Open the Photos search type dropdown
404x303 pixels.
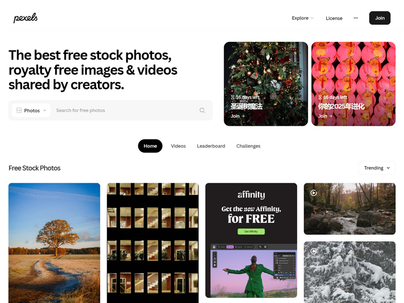point(31,110)
